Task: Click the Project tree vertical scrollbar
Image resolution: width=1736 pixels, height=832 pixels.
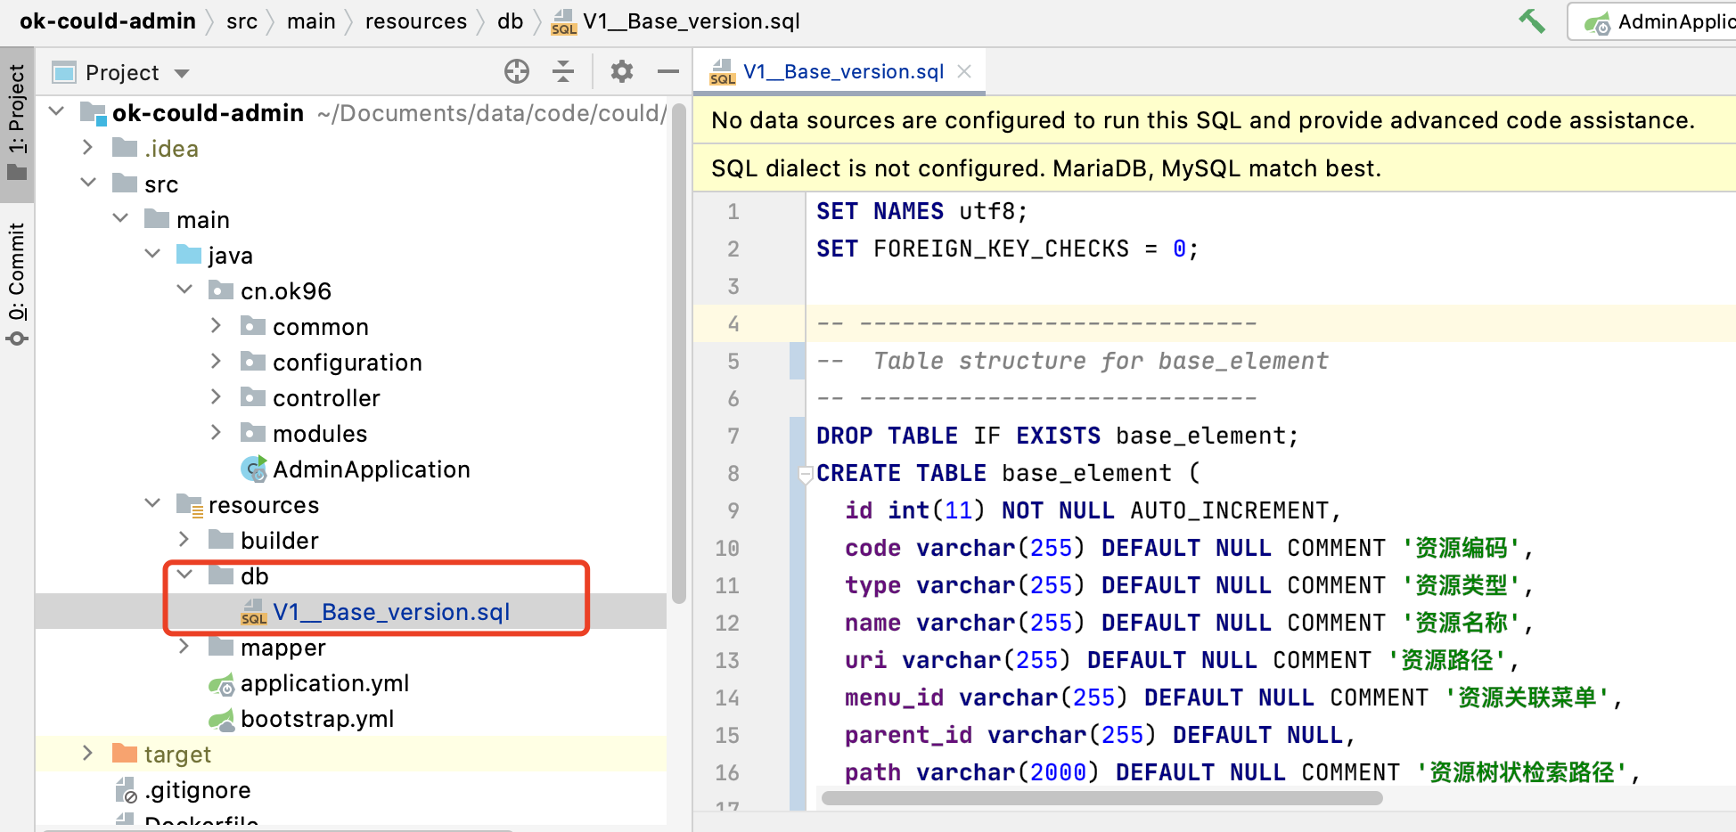Action: (678, 356)
